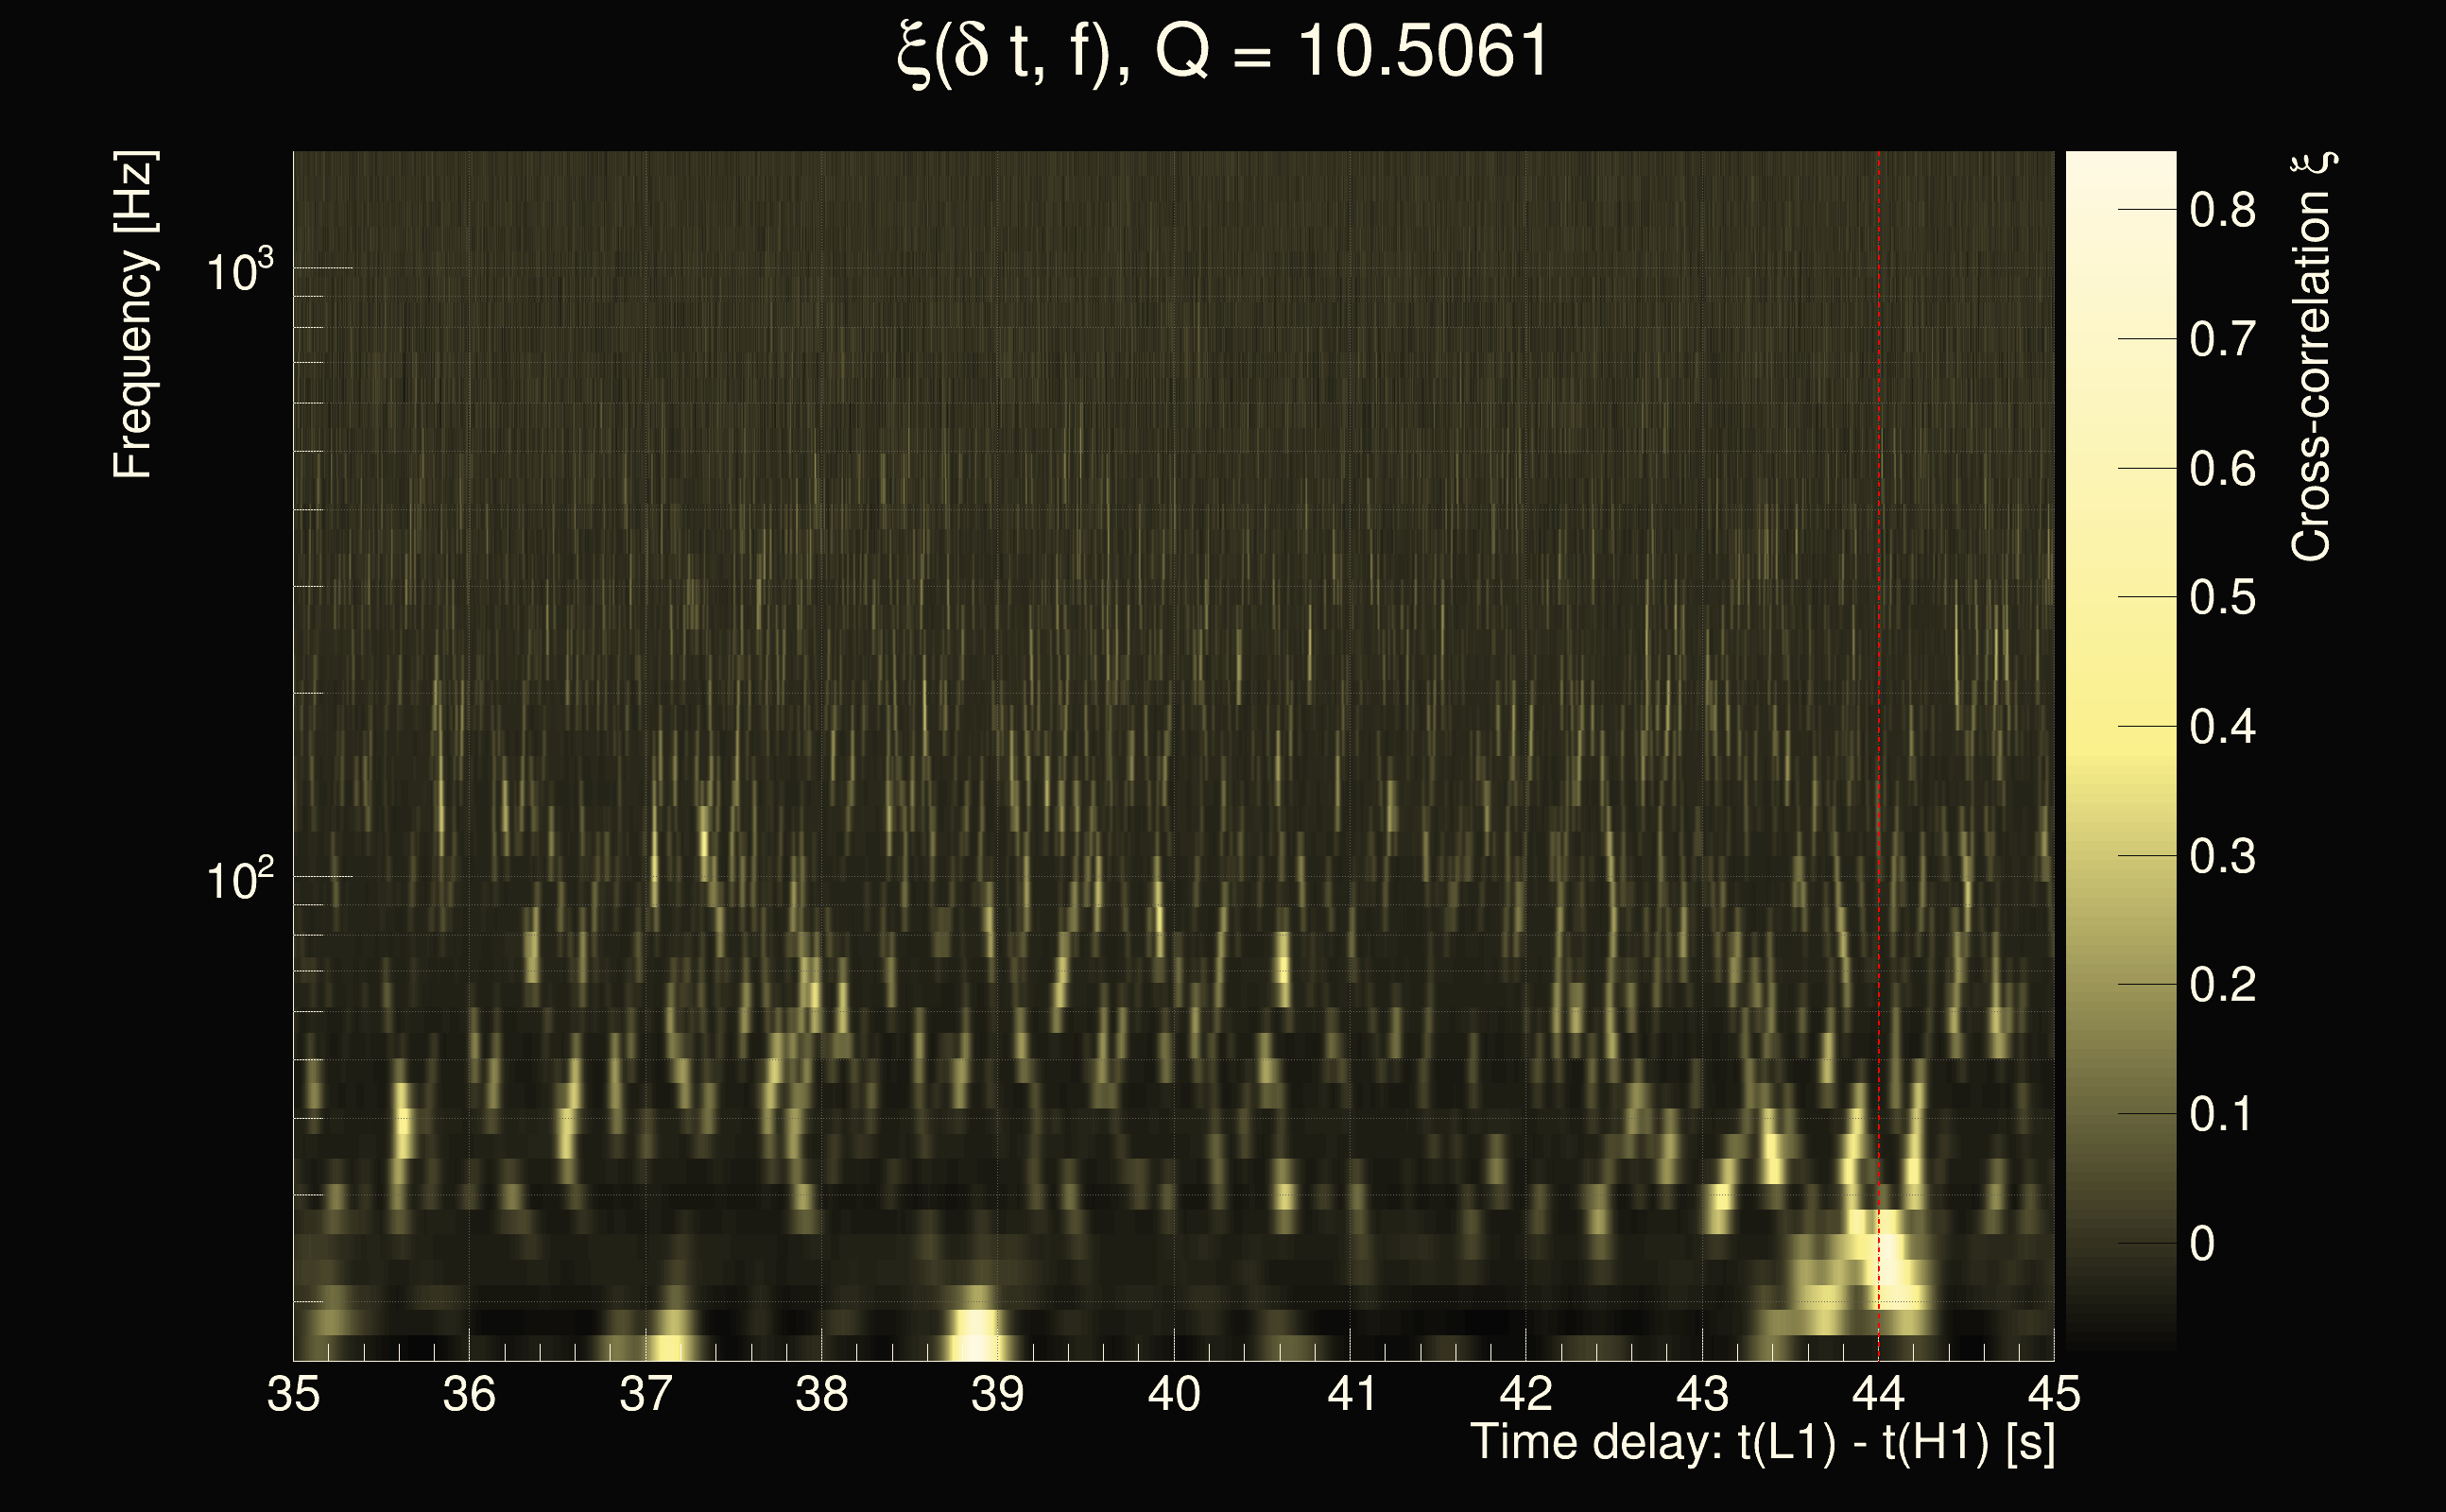The width and height of the screenshot is (2446, 1512).
Task: Click the 0.4 level on colorbar
Action: click(2222, 727)
